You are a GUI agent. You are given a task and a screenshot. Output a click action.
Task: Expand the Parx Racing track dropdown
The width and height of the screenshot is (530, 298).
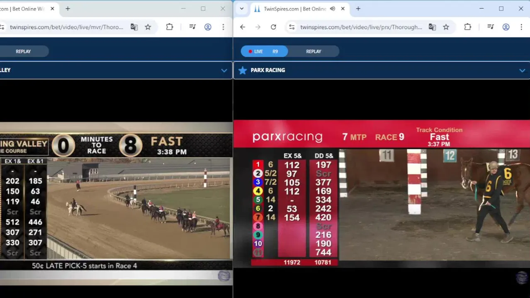coord(522,70)
